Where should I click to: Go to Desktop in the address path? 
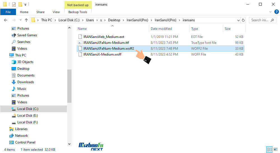(x=114, y=20)
